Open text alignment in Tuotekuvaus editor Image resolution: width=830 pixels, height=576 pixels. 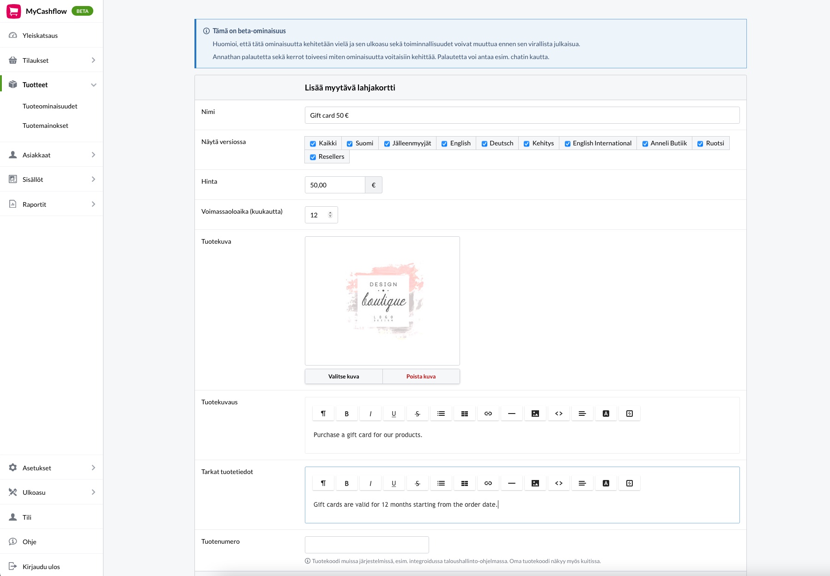tap(582, 414)
